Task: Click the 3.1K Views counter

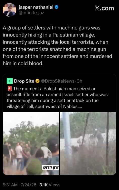Action: pos(50,185)
